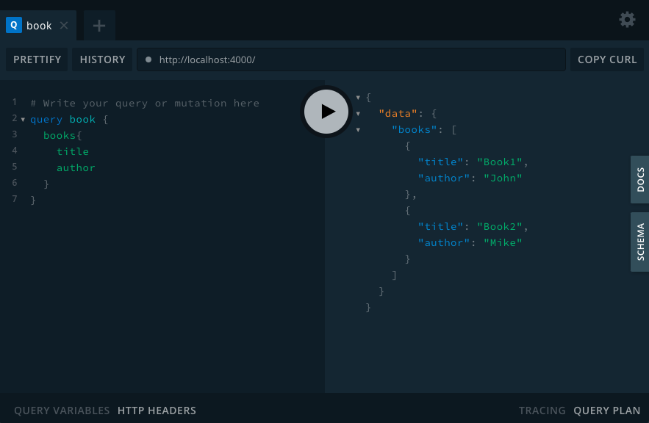Collapse the "data" node arrow
This screenshot has width=649, height=423.
click(358, 114)
